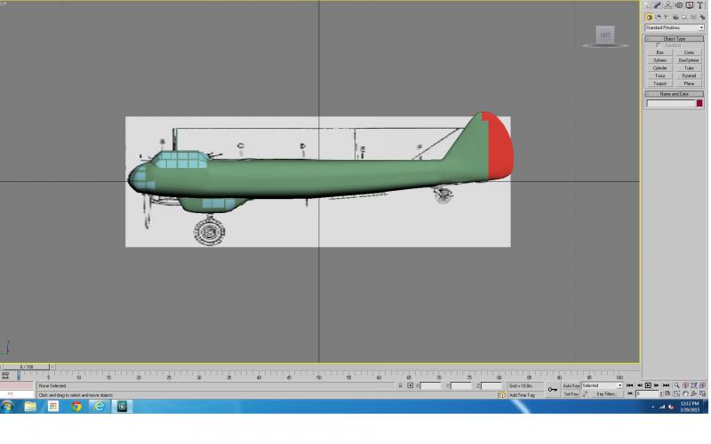711x444 pixels.
Task: Click the Play Animation button
Action: point(648,385)
